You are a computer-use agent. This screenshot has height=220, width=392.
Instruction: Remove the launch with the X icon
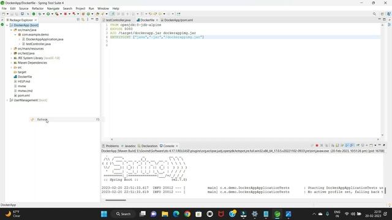(322, 145)
